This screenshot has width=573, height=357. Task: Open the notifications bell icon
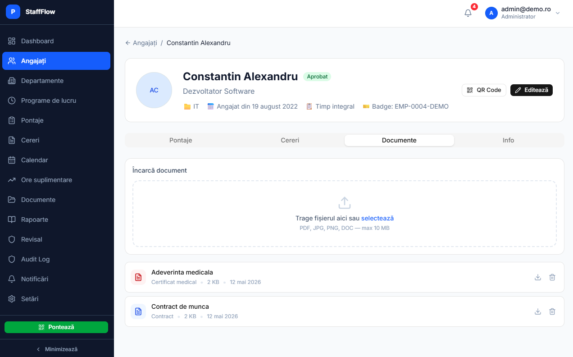pyautogui.click(x=468, y=13)
